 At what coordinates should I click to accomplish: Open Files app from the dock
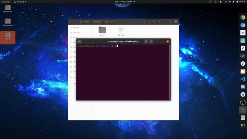pos(243,71)
